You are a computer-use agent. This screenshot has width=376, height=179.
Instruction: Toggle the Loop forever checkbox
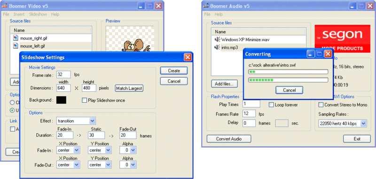(x=271, y=104)
